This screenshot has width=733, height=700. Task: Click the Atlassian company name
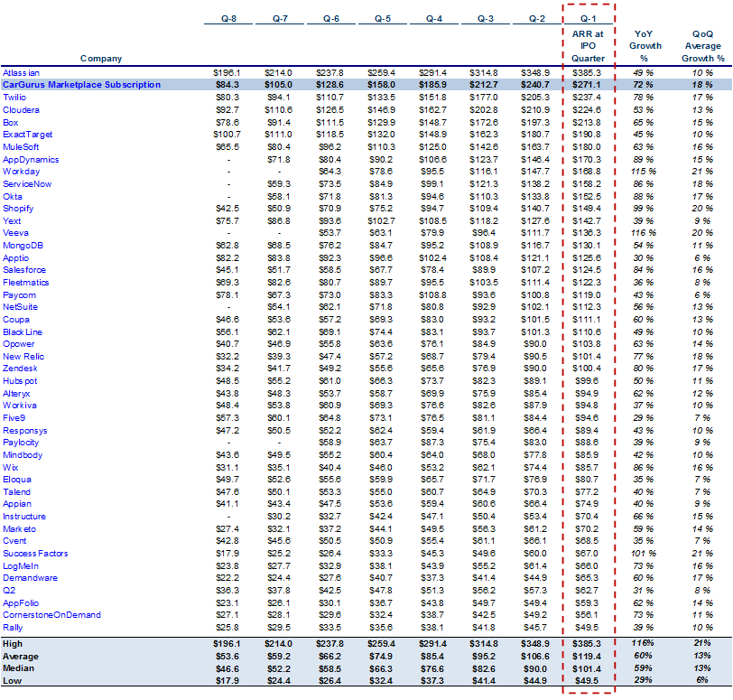[21, 73]
